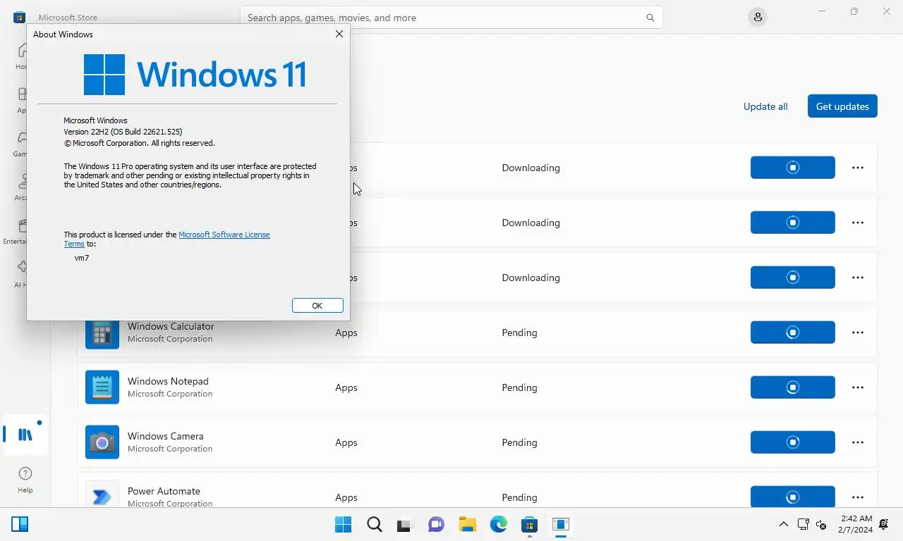Viewport: 903px width, 541px height.
Task: Click the Power Automate app icon
Action: coord(102,495)
